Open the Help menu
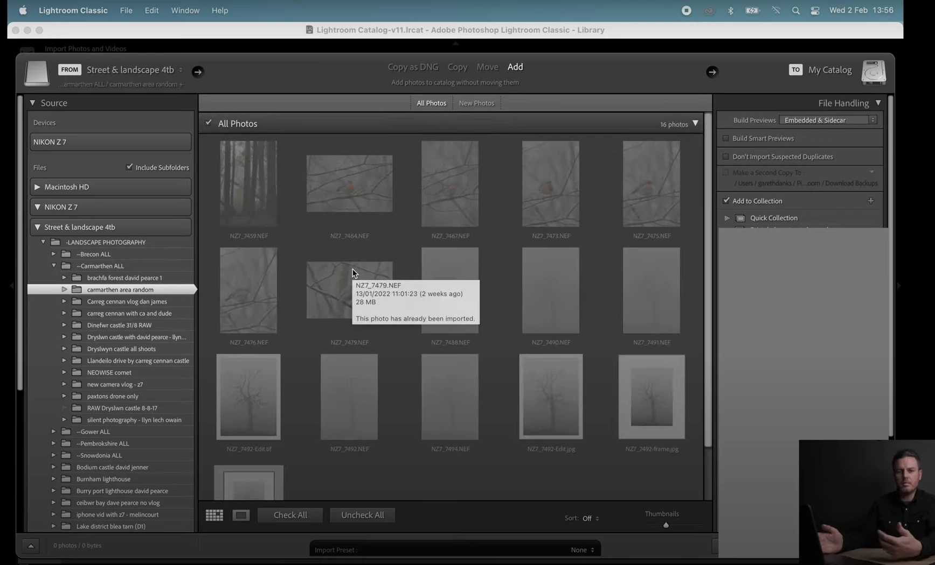This screenshot has width=935, height=565. (x=220, y=10)
